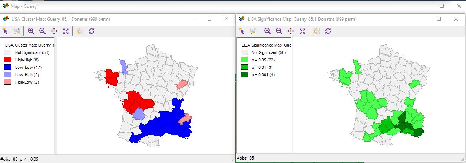This screenshot has height=163, width=466.
Task: Maximize the LISA Cluster Map window
Action: pyautogui.click(x=209, y=18)
